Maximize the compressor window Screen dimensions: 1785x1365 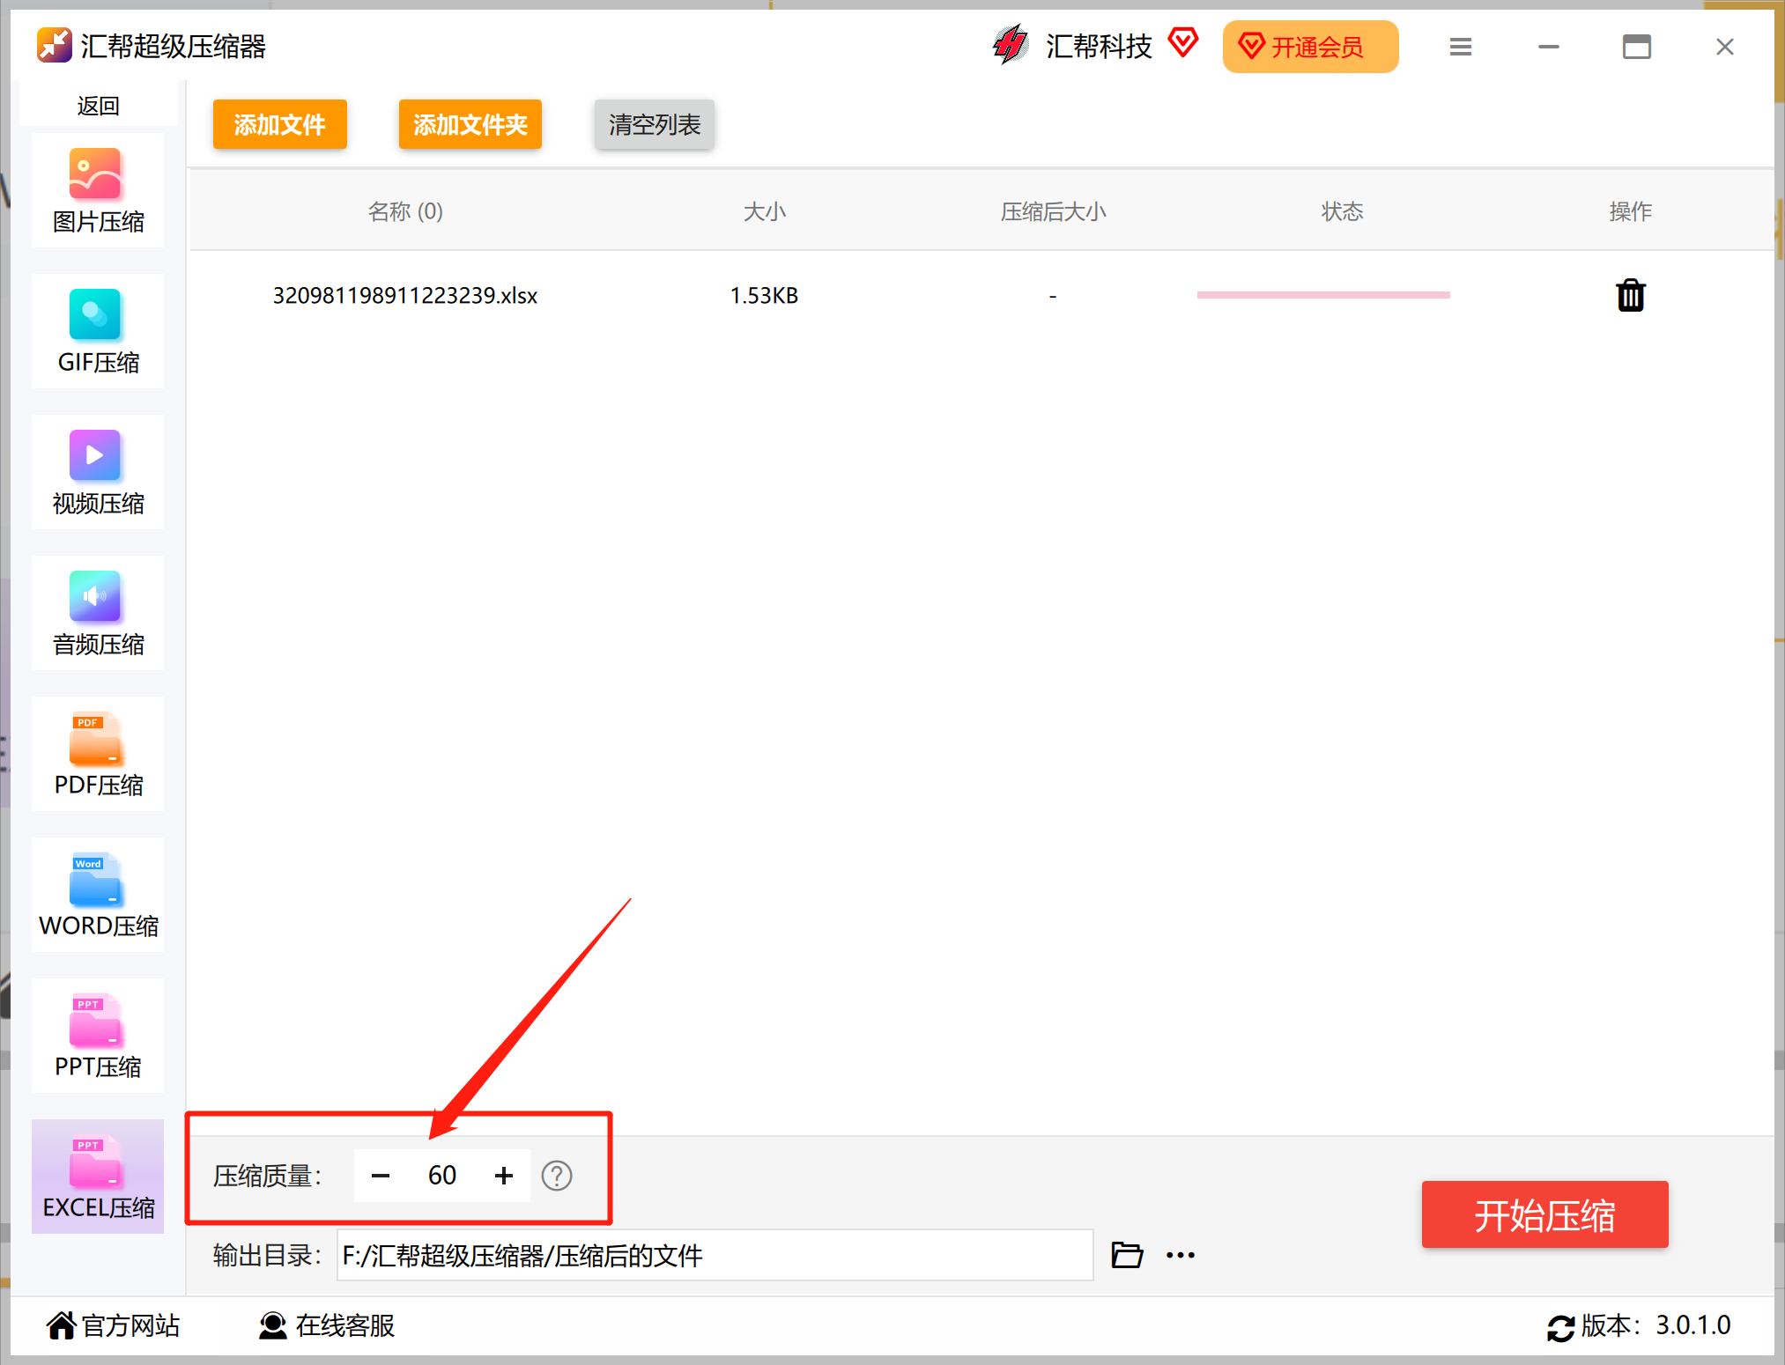[1637, 47]
